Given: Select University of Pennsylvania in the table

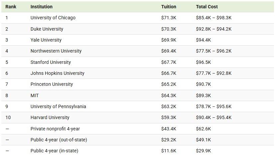Looking at the screenshot, I should (x=58, y=106).
